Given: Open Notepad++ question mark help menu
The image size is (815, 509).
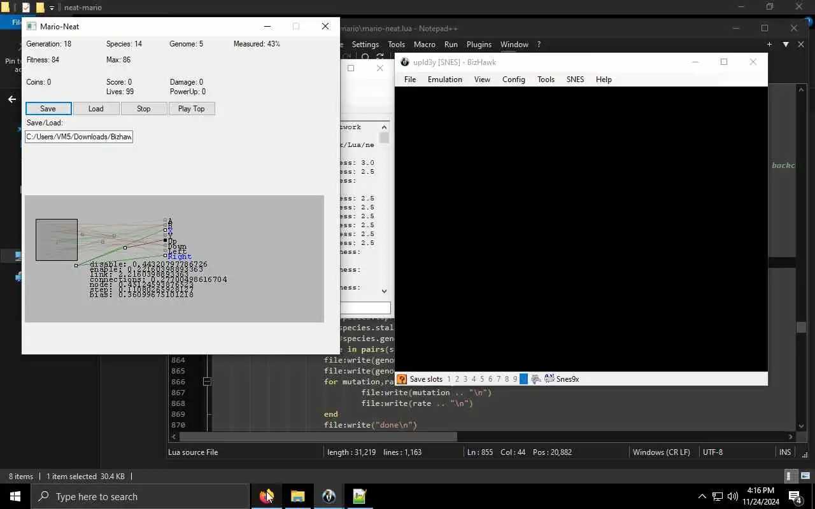Looking at the screenshot, I should click(x=539, y=45).
